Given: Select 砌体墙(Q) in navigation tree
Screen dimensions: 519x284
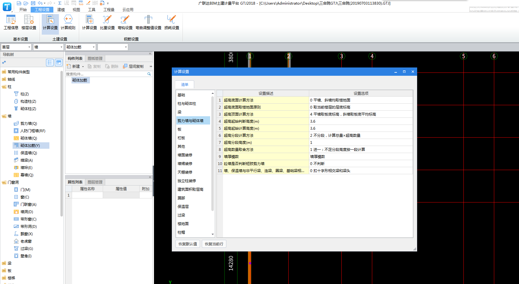Looking at the screenshot, I should pyautogui.click(x=29, y=138).
